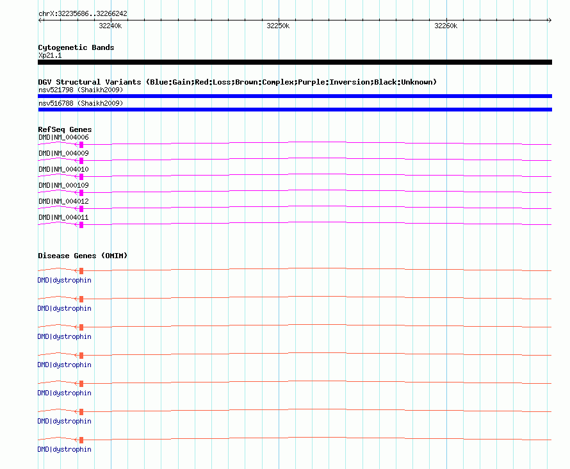Screen dimensions: 570x469
Task: Open the DGV Structural Variants track title
Action: point(237,82)
